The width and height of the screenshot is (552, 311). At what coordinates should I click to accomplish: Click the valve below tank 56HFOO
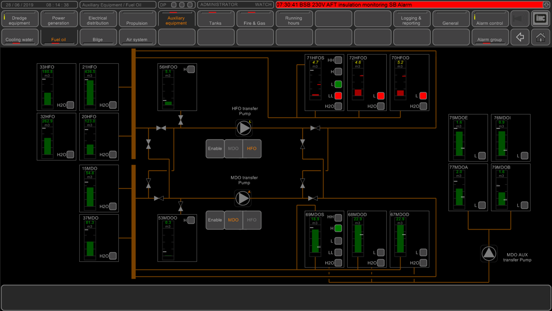[181, 120]
